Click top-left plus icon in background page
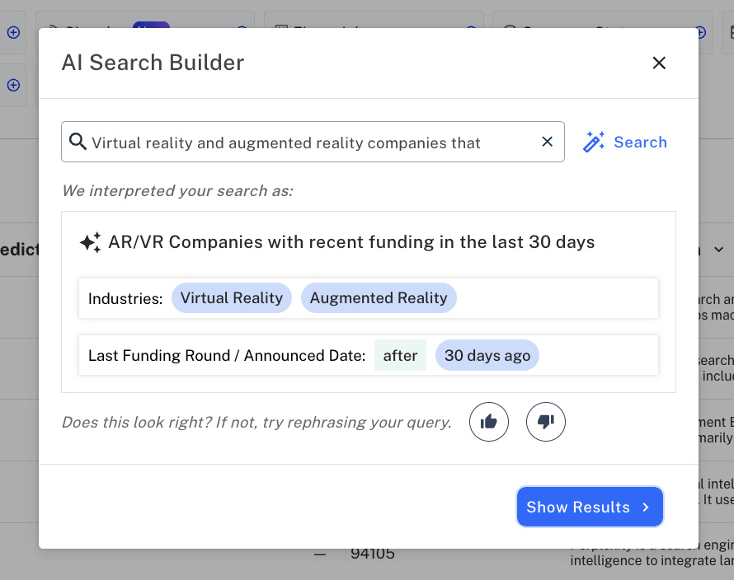734x580 pixels. click(x=13, y=32)
